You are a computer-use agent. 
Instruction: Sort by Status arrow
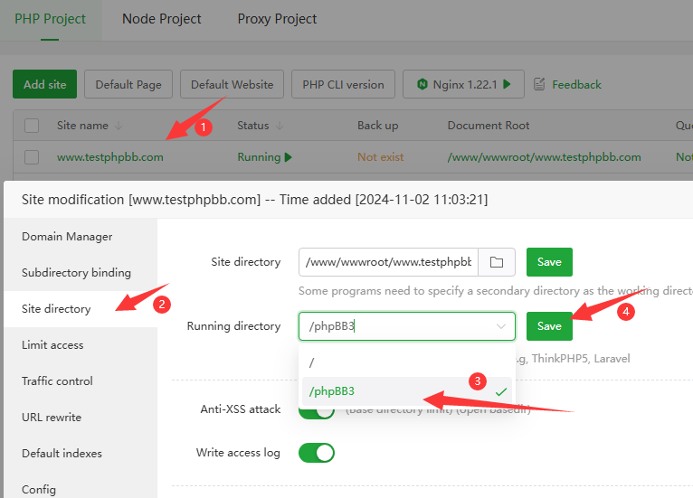(x=280, y=126)
